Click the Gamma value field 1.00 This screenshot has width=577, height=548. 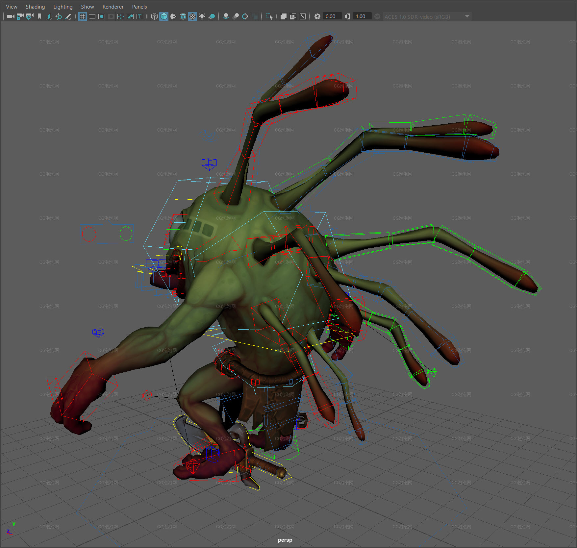362,16
